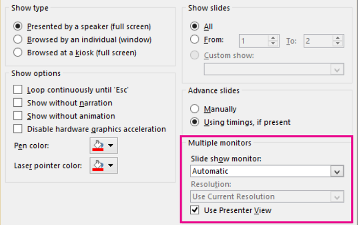Uncheck Use Presenter View
Screen dimensions: 358x225
[194, 210]
